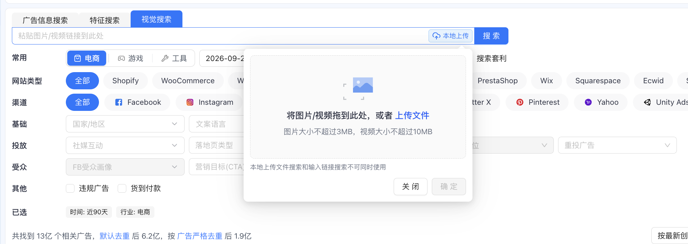
Task: Select 全部 in the 渠道 row
Action: (82, 102)
